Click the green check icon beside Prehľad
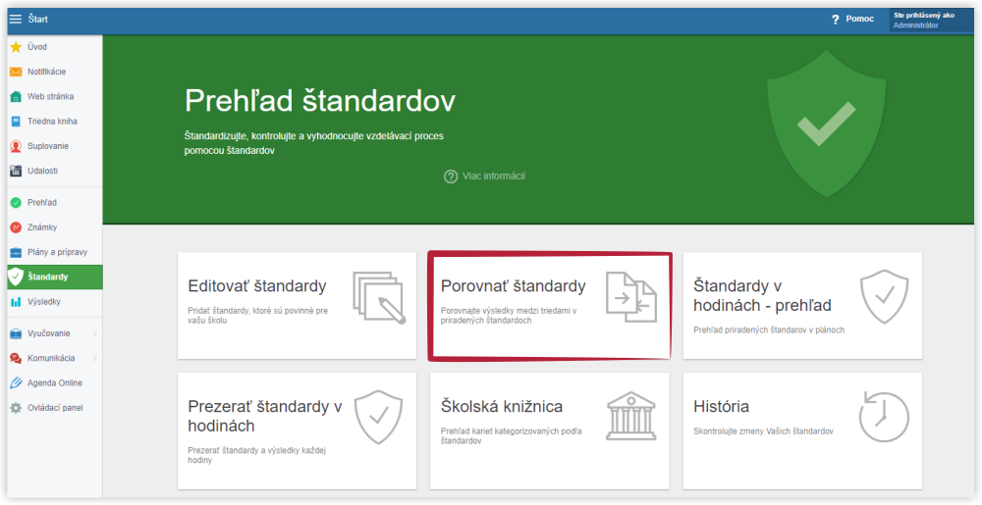Image resolution: width=982 pixels, height=505 pixels. point(16,203)
